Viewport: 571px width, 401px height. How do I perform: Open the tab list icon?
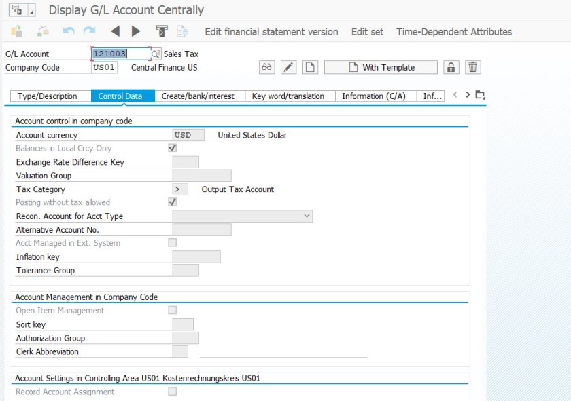(481, 95)
